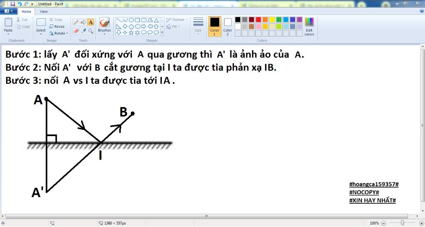Choose the Curve shape
This screenshot has height=227, width=425.
click(125, 20)
